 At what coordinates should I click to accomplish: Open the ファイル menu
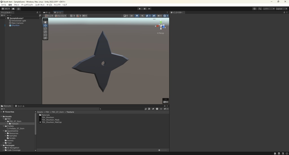[3, 5]
